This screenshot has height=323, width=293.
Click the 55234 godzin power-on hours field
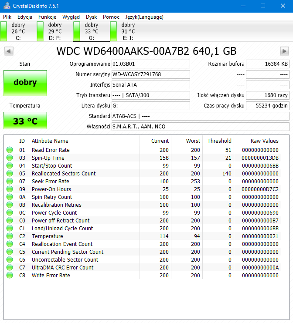268,106
